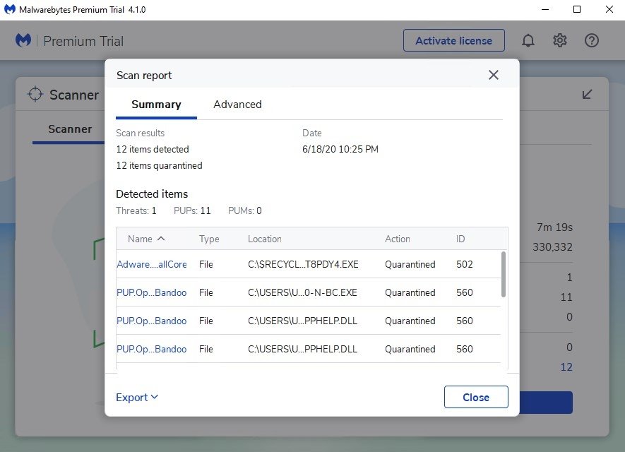
Task: Open help with the question mark icon
Action: tap(592, 40)
